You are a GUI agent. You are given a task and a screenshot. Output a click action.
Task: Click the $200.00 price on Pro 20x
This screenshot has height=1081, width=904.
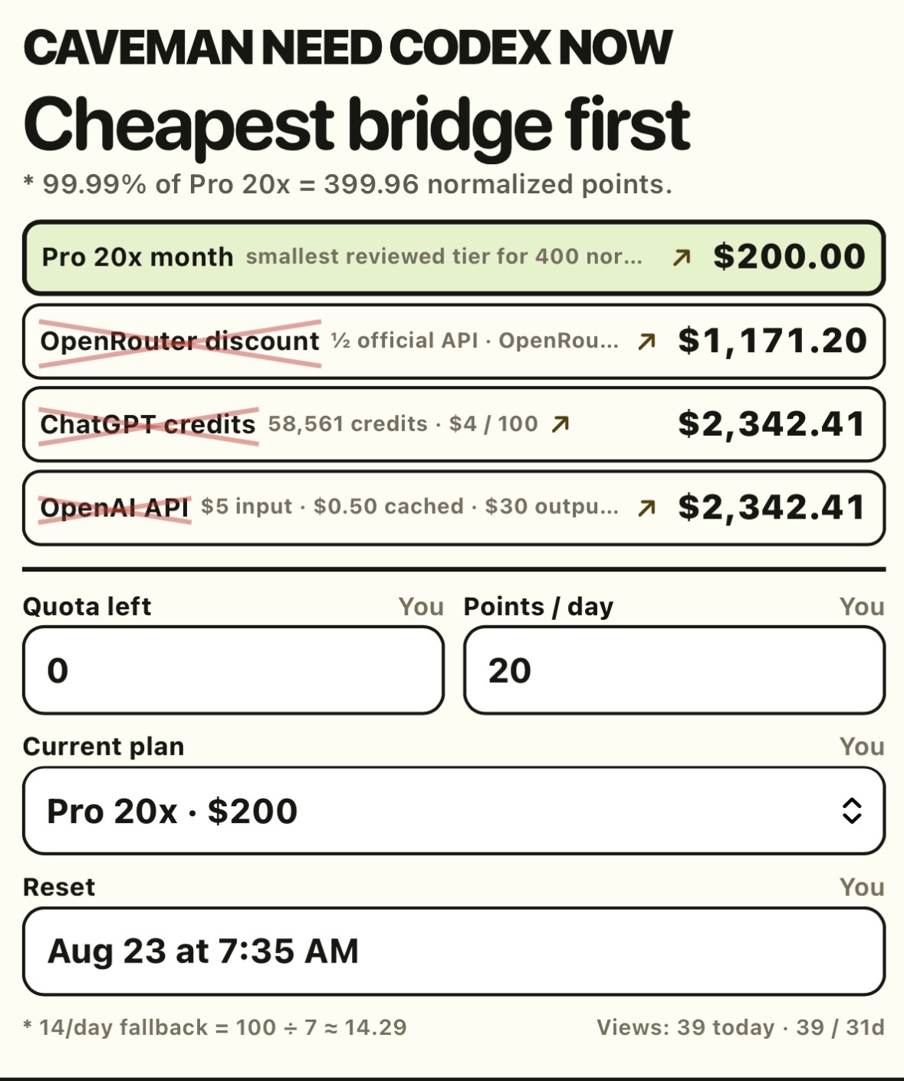790,257
